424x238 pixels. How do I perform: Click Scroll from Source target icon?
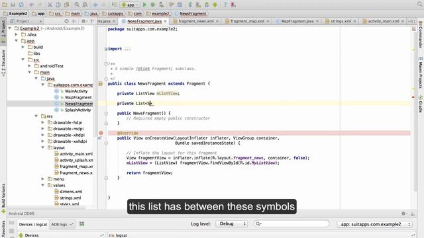pos(66,21)
